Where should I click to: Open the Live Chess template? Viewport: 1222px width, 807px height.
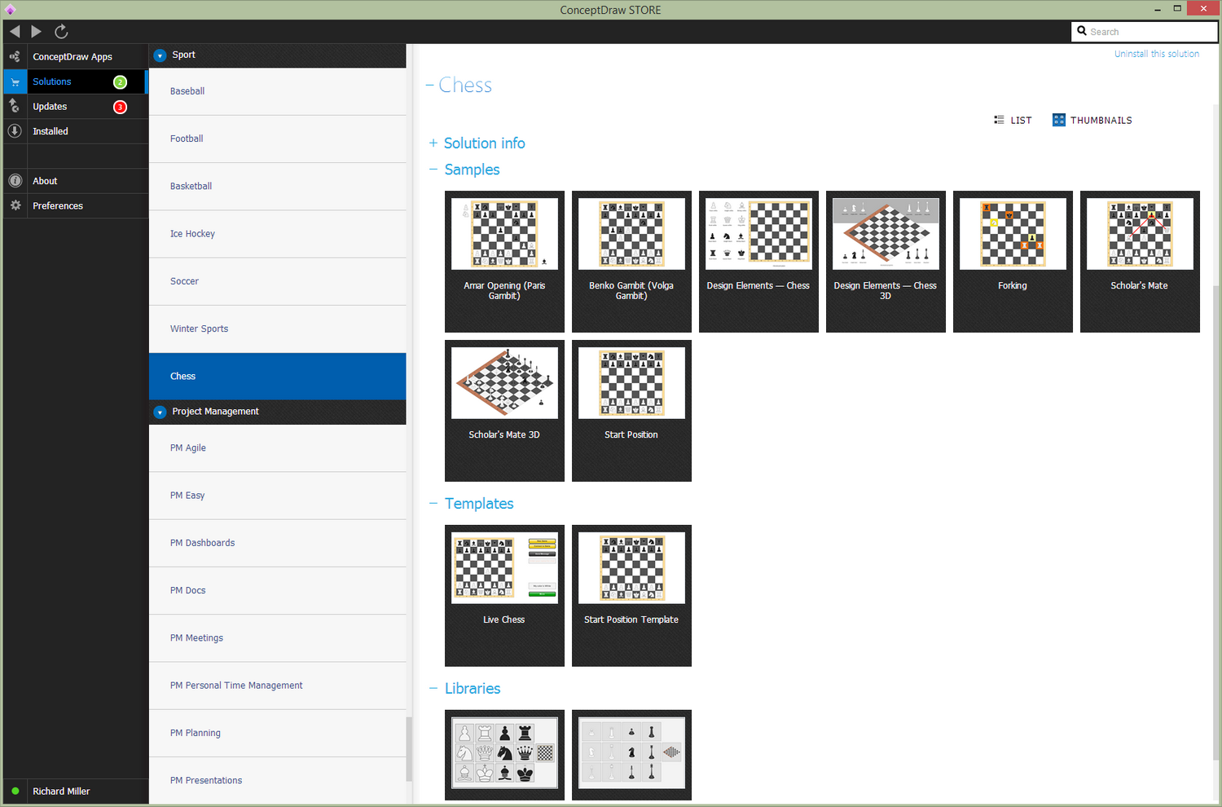[x=504, y=595]
